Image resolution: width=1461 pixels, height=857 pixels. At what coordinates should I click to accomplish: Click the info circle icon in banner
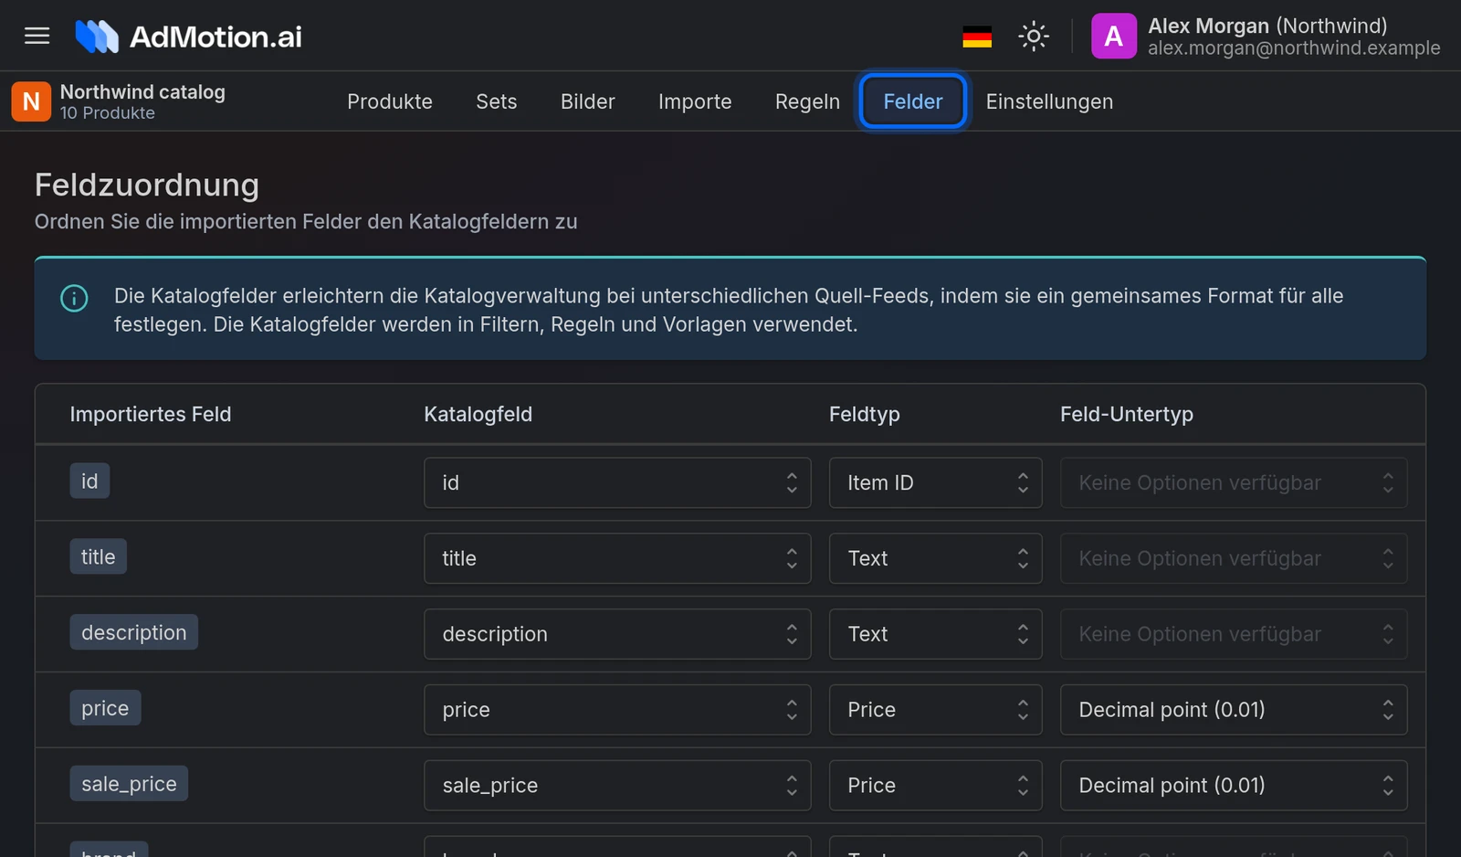(74, 298)
